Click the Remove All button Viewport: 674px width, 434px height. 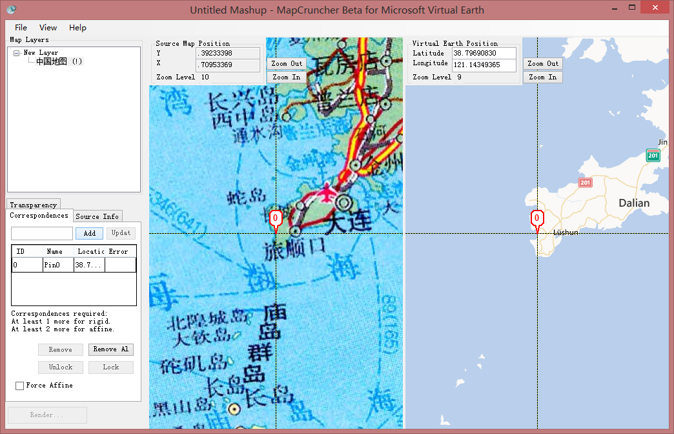[111, 349]
